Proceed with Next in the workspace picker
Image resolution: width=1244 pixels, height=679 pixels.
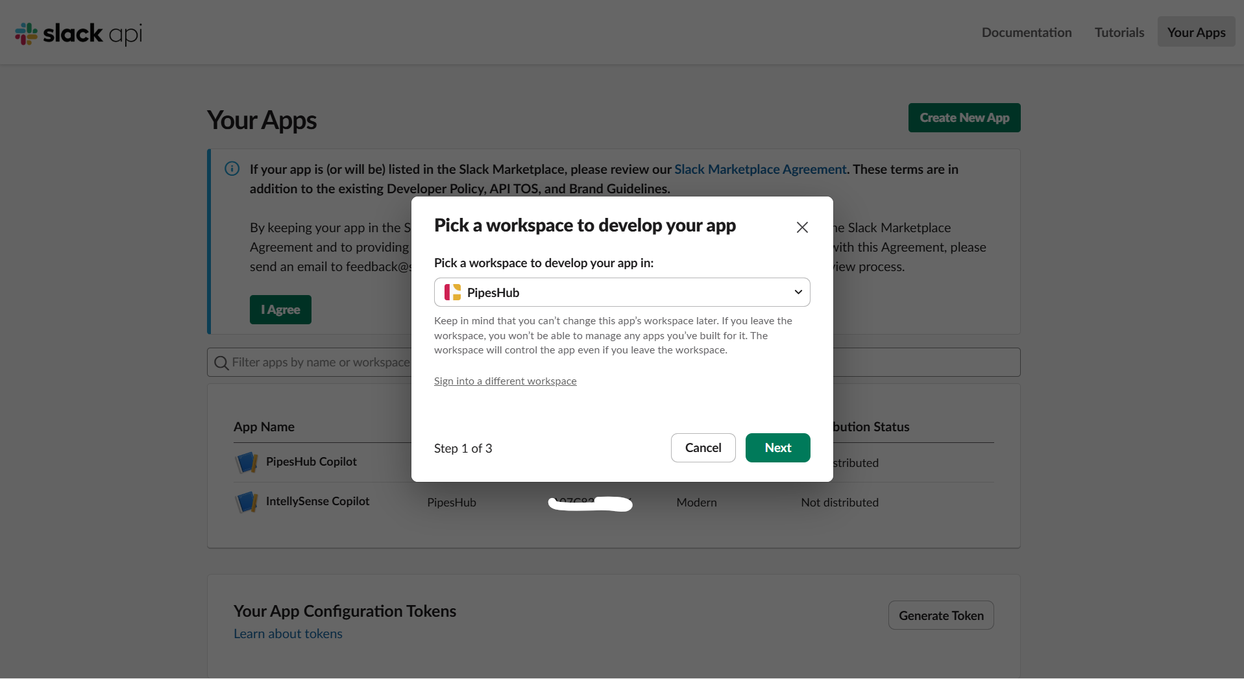[777, 447]
